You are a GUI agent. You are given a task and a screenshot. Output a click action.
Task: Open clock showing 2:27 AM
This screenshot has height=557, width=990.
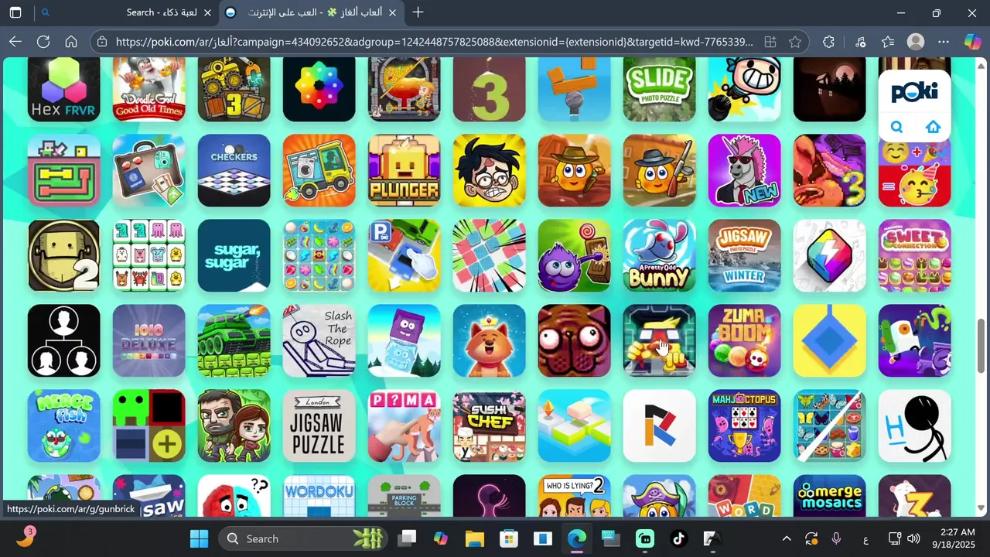click(954, 538)
